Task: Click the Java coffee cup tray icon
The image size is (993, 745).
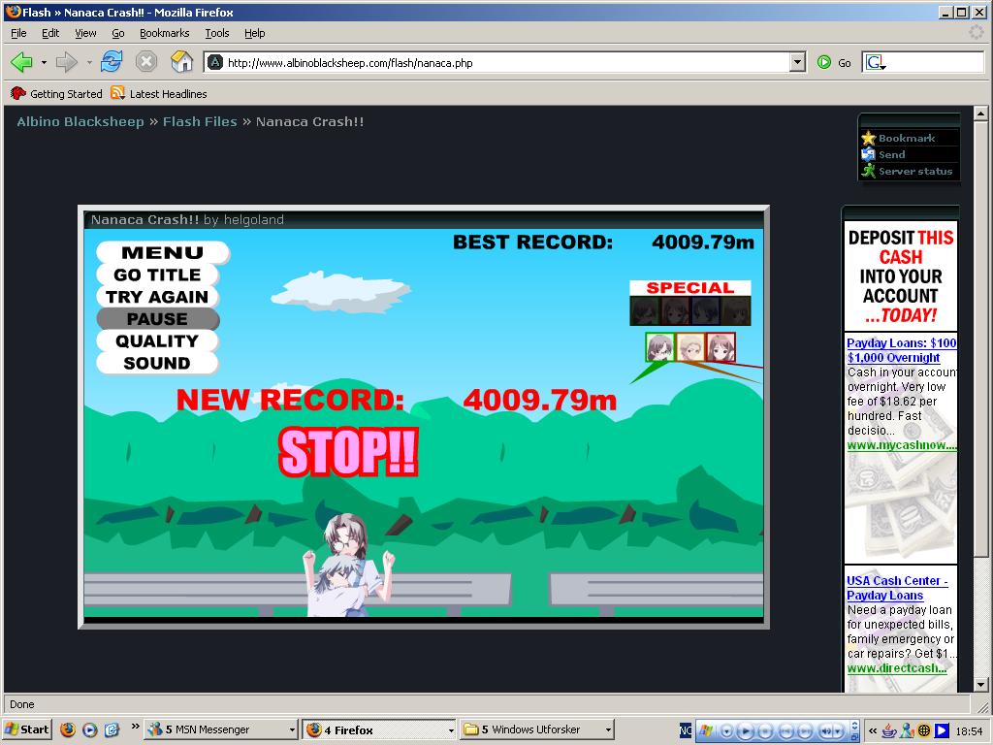Action: pyautogui.click(x=888, y=730)
